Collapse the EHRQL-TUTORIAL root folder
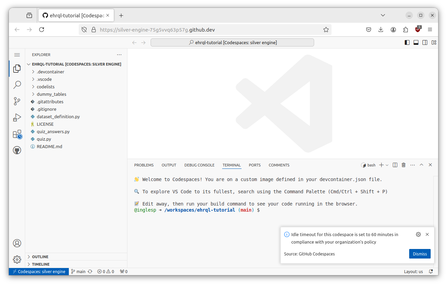The height and width of the screenshot is (285, 447). pos(76,64)
